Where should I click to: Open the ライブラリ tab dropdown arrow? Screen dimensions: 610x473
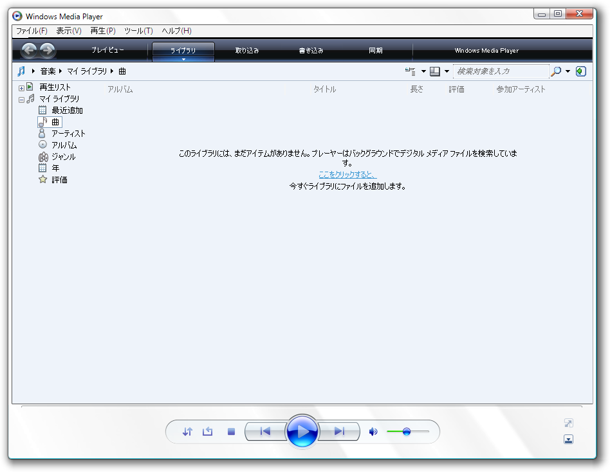pos(183,59)
